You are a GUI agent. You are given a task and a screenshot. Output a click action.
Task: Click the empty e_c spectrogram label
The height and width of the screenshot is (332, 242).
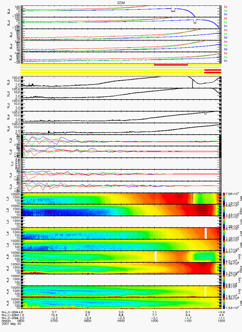pyautogui.click(x=8, y=280)
